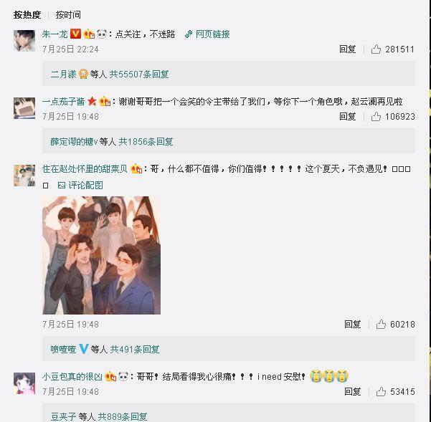Expand 共1856条回复 replies
The width and height of the screenshot is (431, 422).
click(146, 142)
